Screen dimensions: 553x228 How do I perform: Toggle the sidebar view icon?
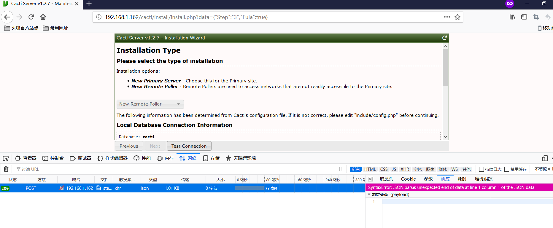524,17
